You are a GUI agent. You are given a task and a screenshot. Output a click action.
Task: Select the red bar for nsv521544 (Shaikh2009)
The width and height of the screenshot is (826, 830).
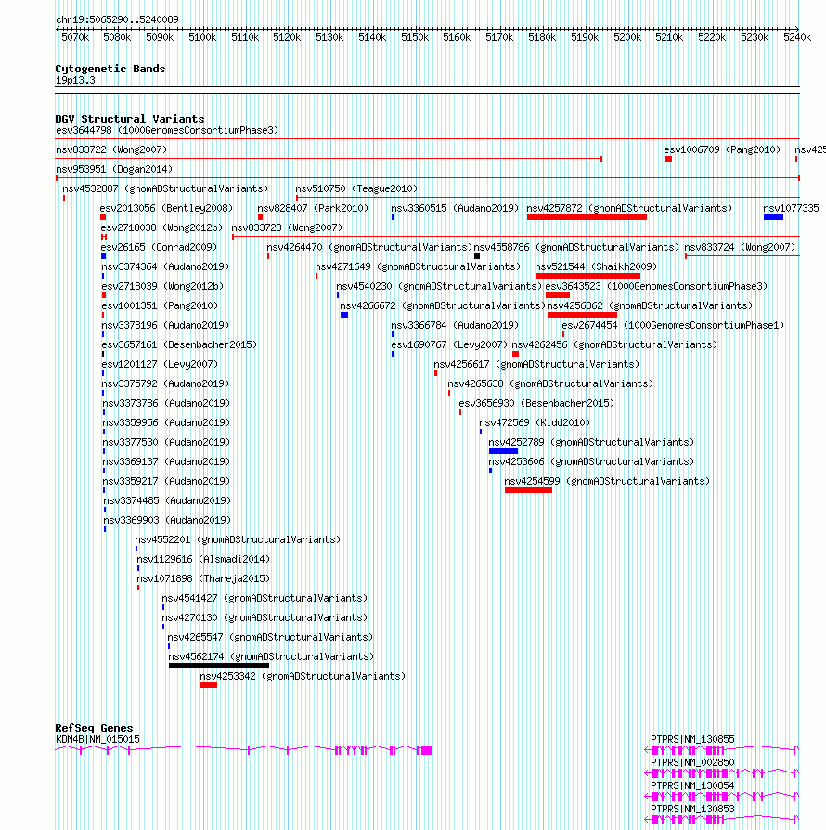[x=587, y=276]
